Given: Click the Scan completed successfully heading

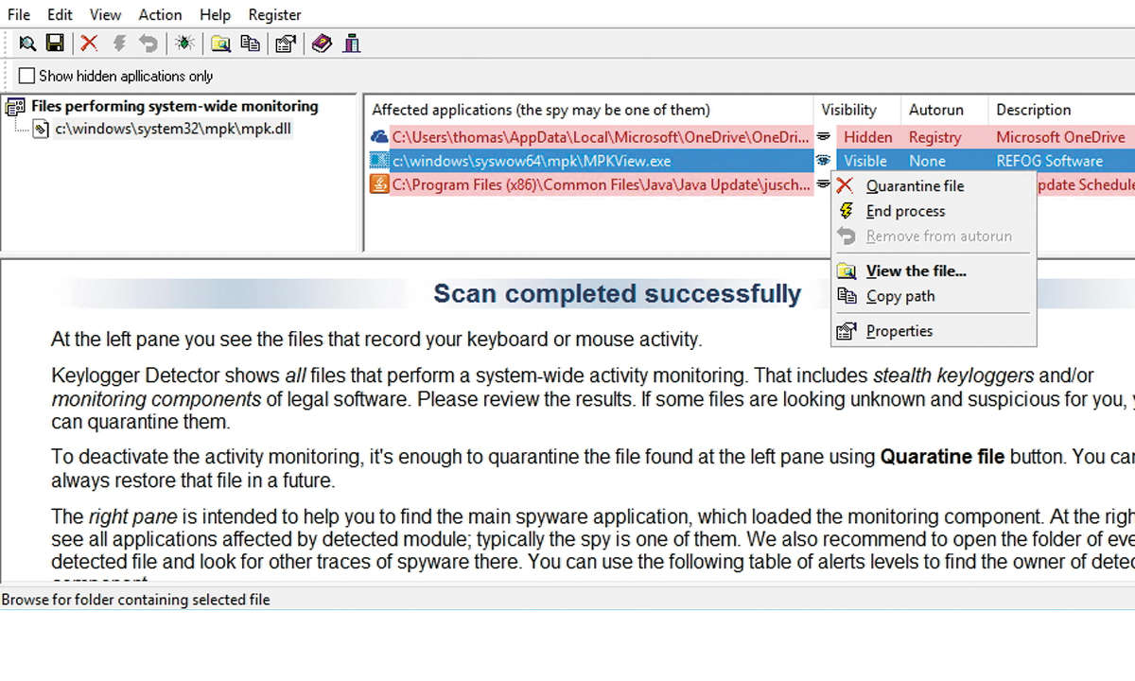Looking at the screenshot, I should tap(617, 293).
